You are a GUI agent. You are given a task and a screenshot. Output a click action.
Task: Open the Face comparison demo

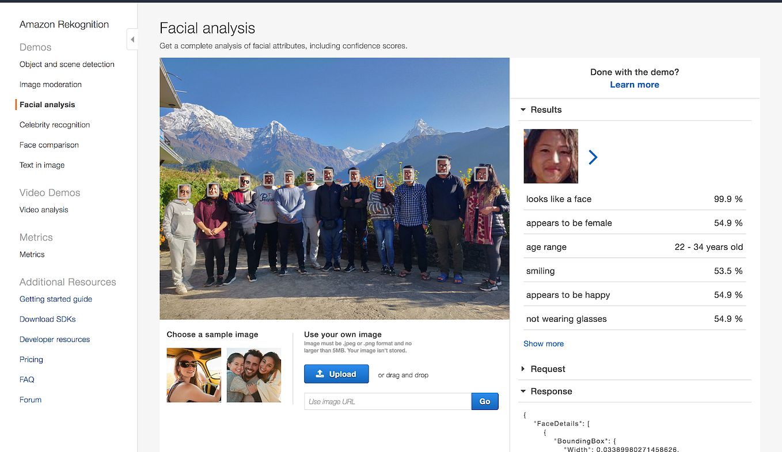coord(49,145)
